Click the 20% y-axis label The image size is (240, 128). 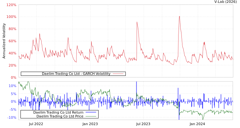(12, 66)
